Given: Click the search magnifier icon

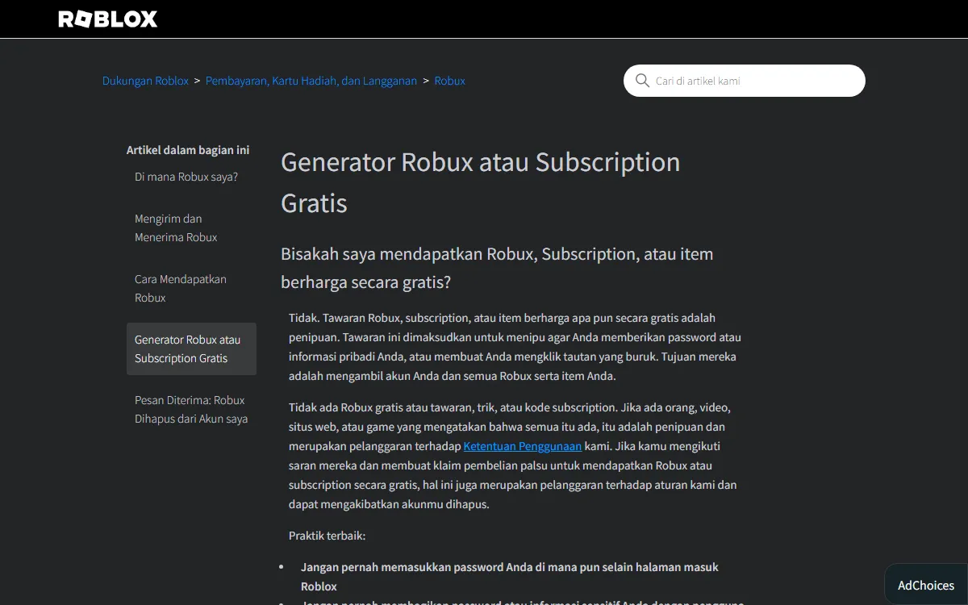Looking at the screenshot, I should 642,81.
